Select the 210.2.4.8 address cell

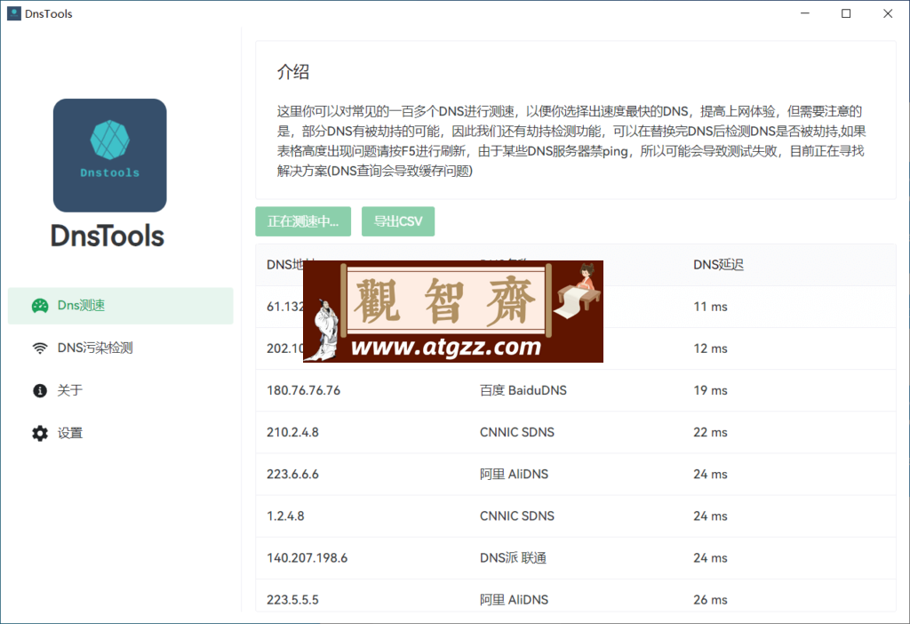click(x=292, y=433)
